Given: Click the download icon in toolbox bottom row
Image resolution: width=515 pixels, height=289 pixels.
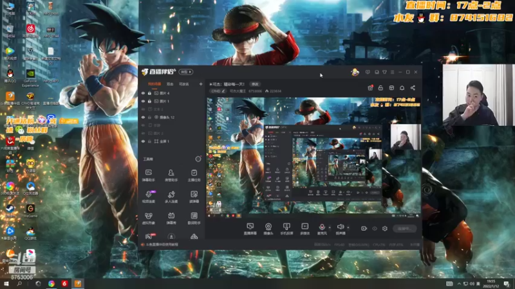Looking at the screenshot, I should pos(171,236).
